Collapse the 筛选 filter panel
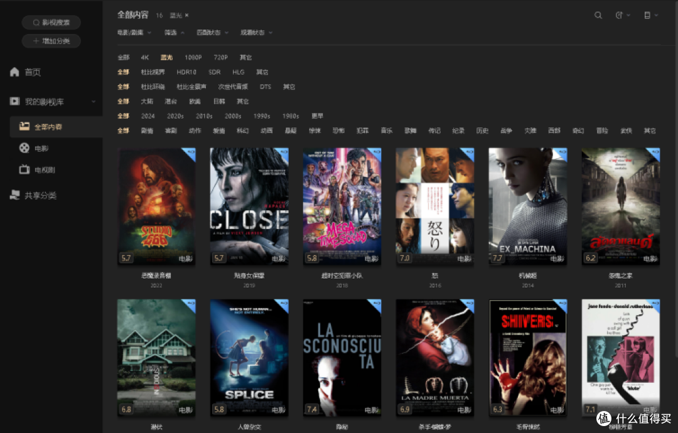Viewport: 678px width, 433px height. (x=175, y=33)
